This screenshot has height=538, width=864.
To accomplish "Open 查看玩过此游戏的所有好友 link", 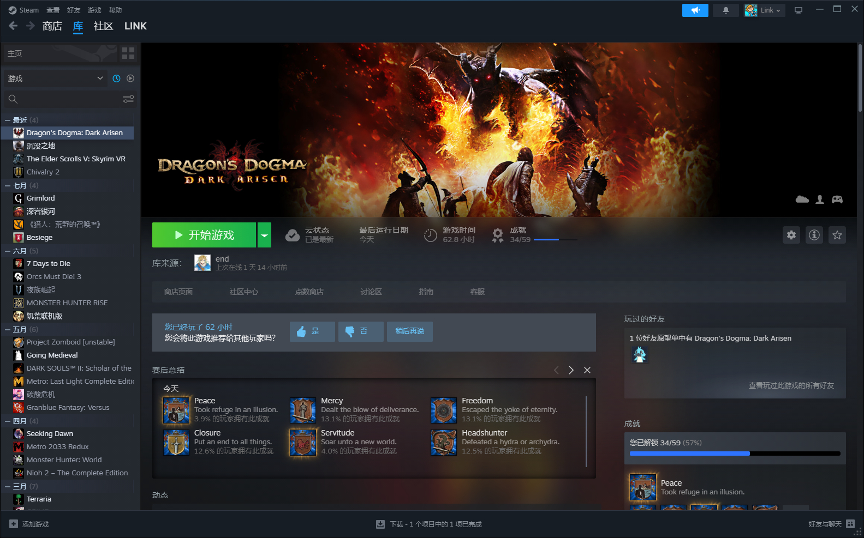I will [791, 385].
